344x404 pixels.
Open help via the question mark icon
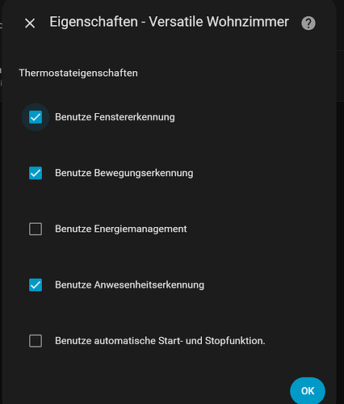[308, 23]
